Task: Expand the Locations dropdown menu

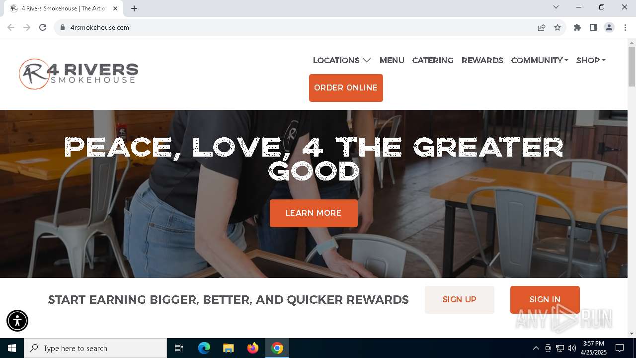Action: (x=342, y=60)
